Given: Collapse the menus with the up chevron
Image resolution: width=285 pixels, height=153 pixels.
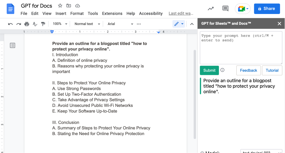Looking at the screenshot, I should coord(192,24).
